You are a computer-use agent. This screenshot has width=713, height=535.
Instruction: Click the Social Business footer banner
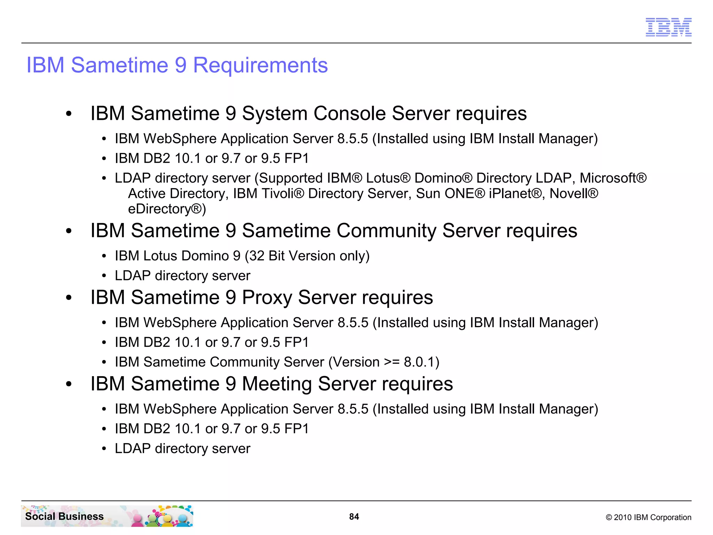tap(107, 516)
